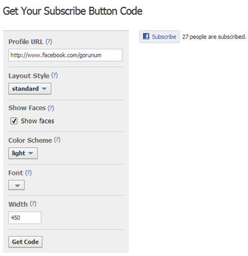Open the Show Faces help (?) icon

[x=51, y=108]
